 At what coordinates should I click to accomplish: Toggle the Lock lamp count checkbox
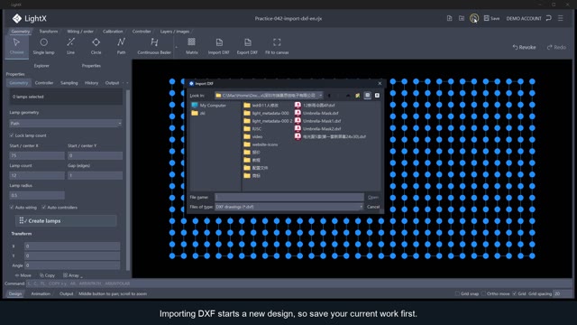pyautogui.click(x=12, y=135)
